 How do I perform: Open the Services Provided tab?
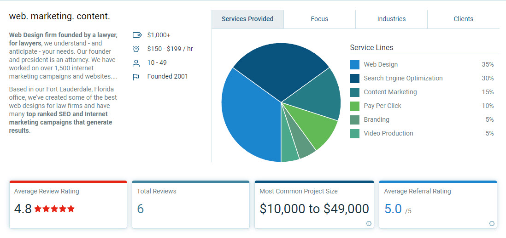click(247, 19)
